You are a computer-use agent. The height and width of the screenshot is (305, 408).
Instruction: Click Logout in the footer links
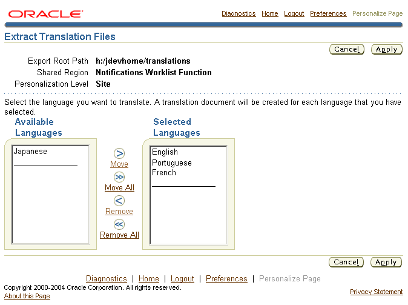pyautogui.click(x=182, y=279)
